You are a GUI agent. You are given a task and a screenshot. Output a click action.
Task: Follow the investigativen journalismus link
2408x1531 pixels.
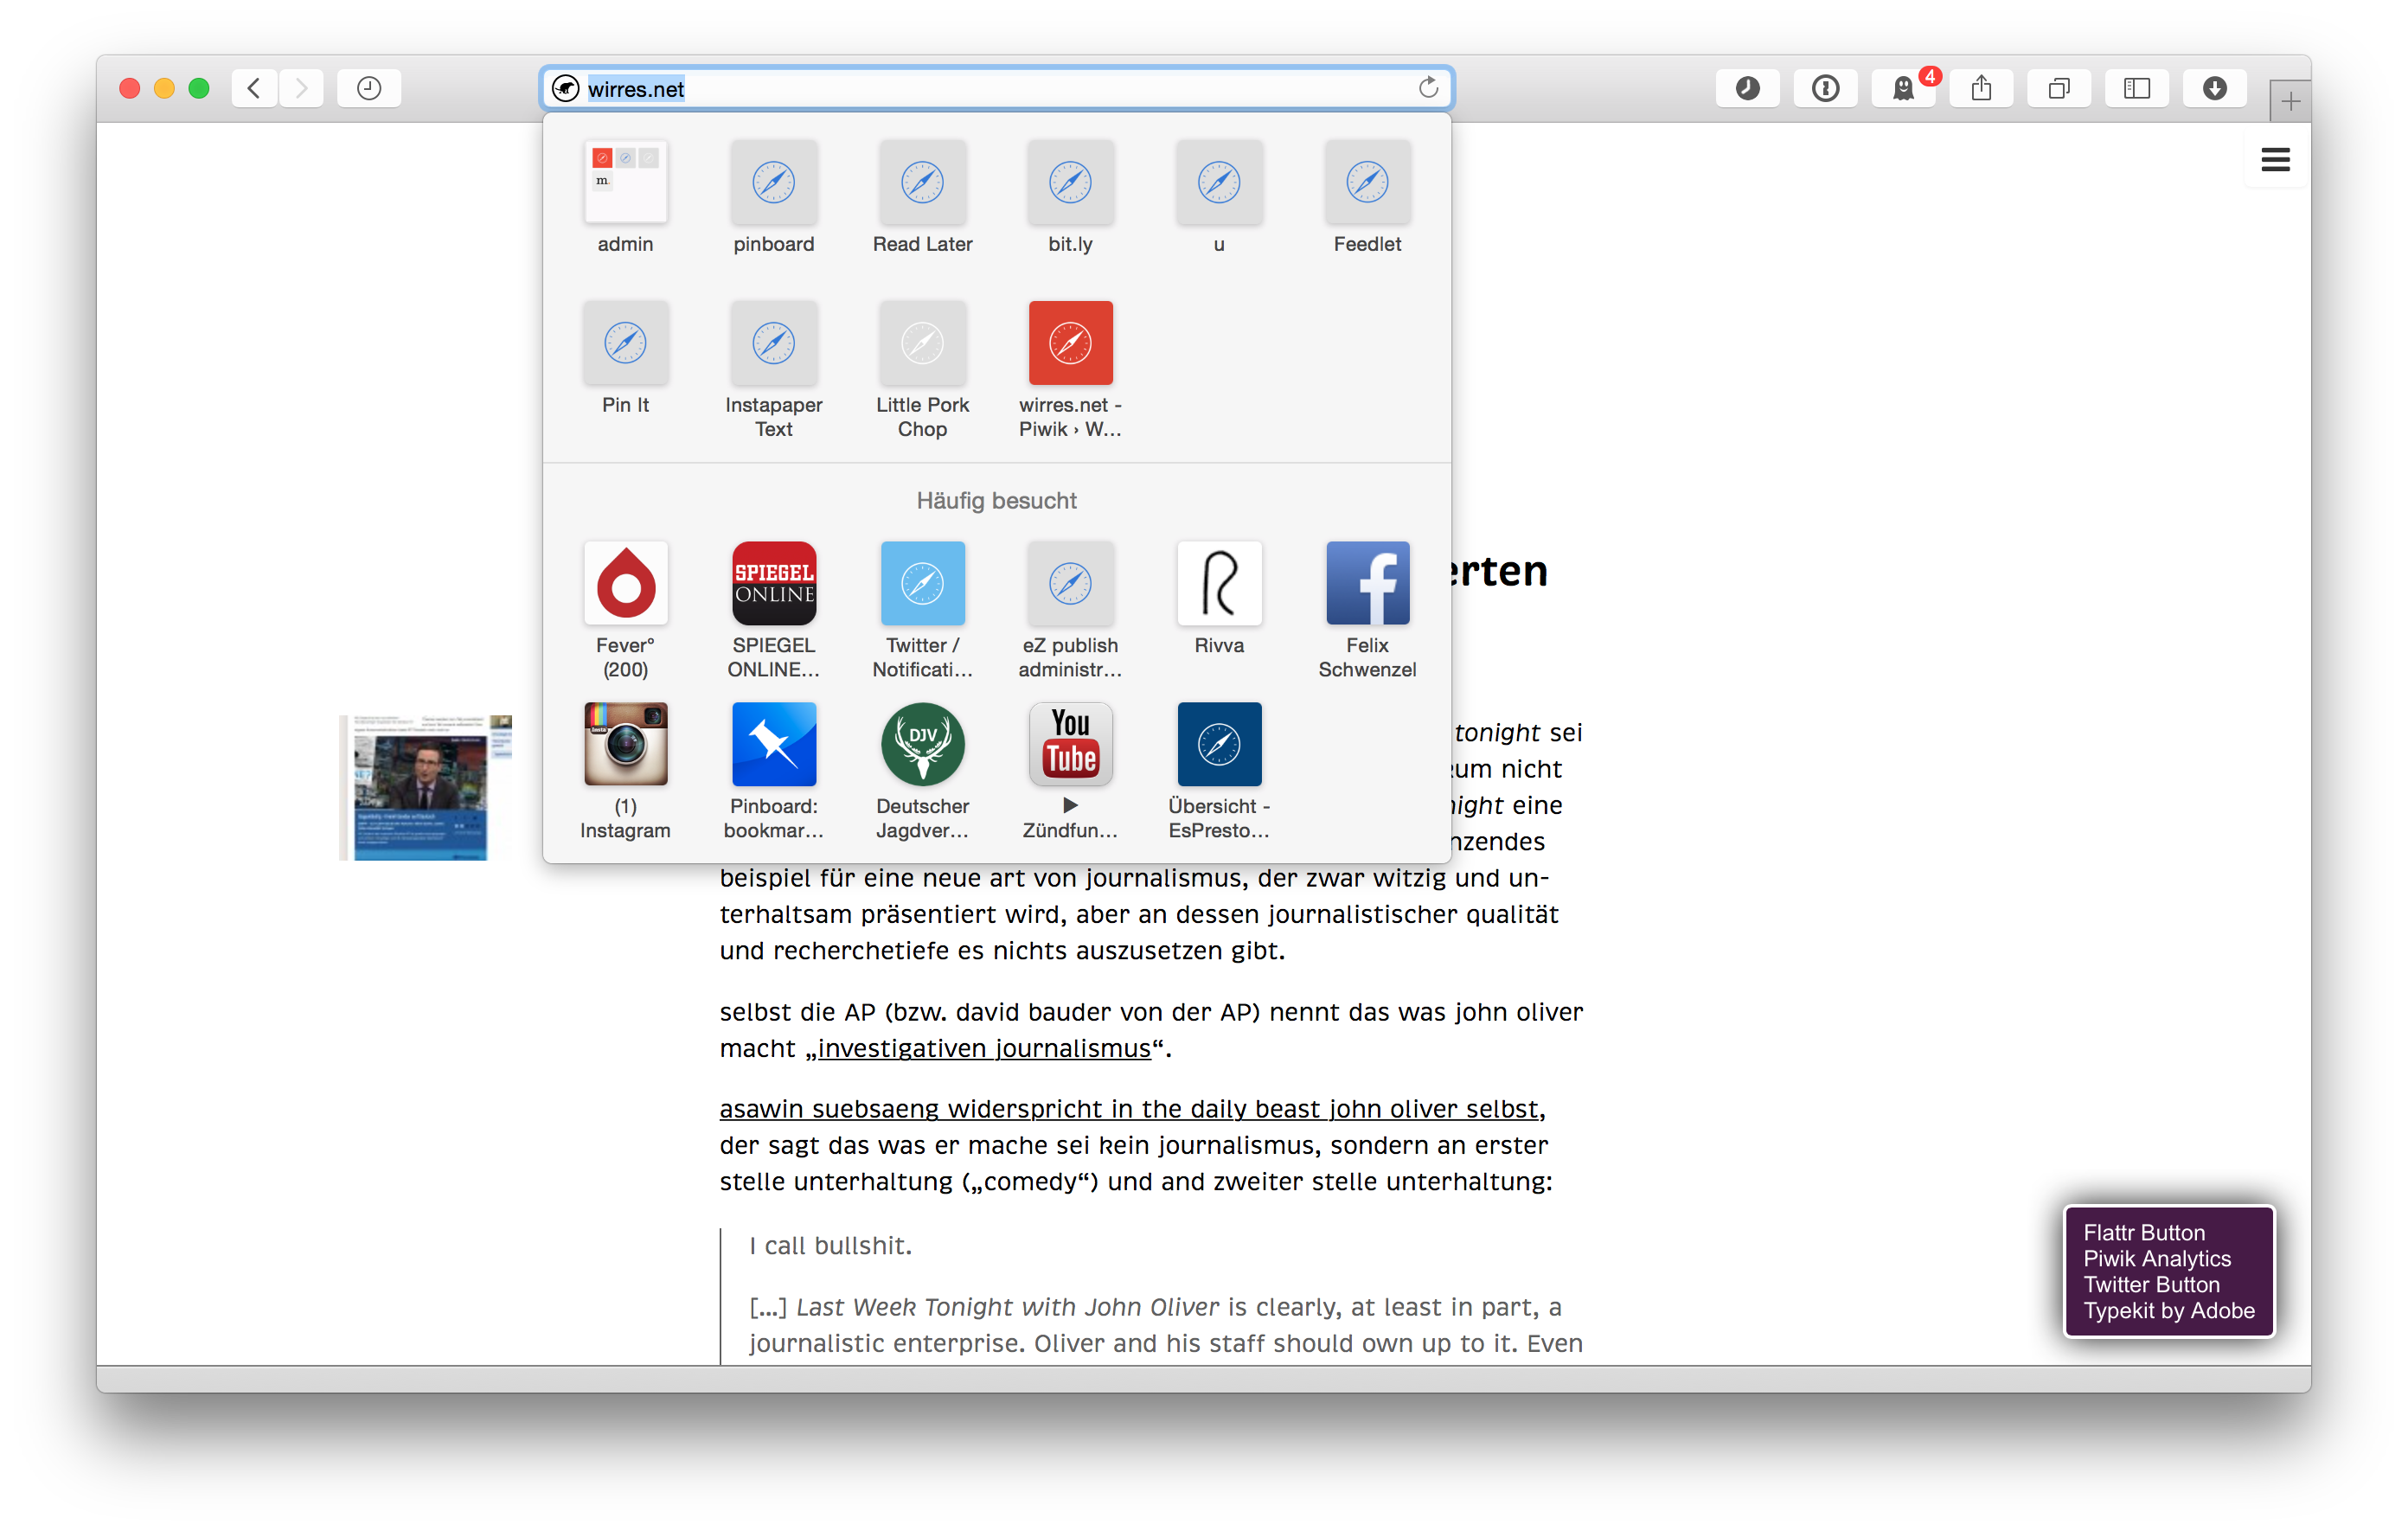coord(984,1048)
